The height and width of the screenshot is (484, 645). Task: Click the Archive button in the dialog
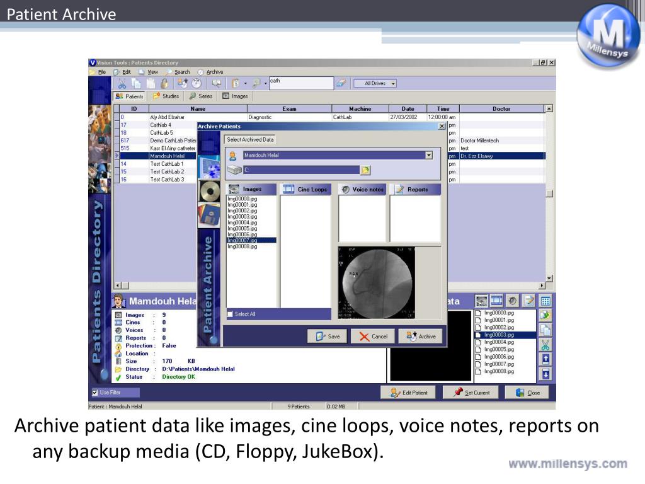421,337
